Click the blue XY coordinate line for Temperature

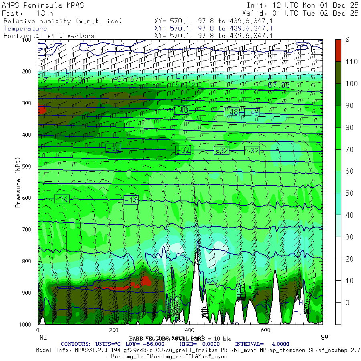coord(213,28)
